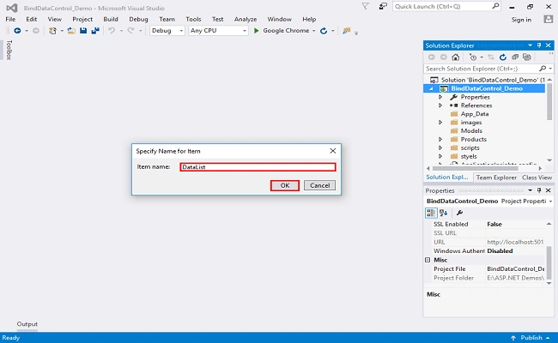Click the Save All icon
The image size is (558, 343).
95,31
